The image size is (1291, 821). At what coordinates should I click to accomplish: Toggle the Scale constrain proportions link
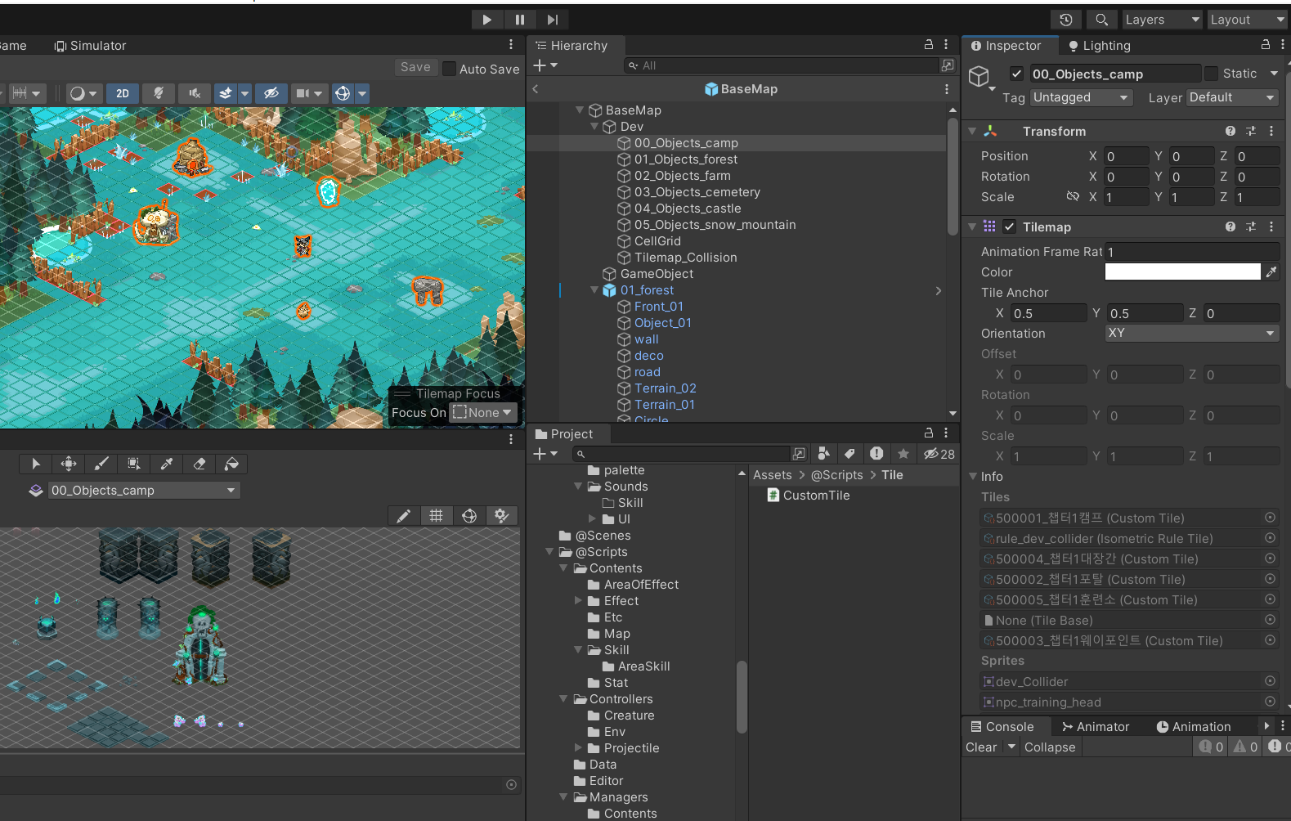[1073, 196]
